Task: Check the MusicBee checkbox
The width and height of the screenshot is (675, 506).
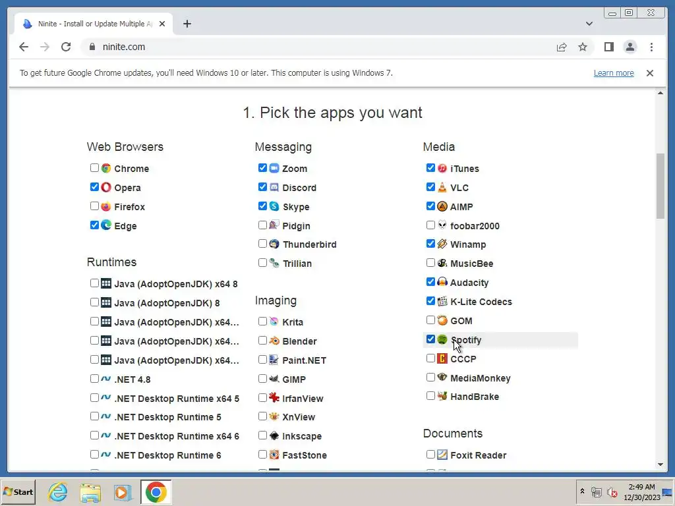Action: (430, 262)
